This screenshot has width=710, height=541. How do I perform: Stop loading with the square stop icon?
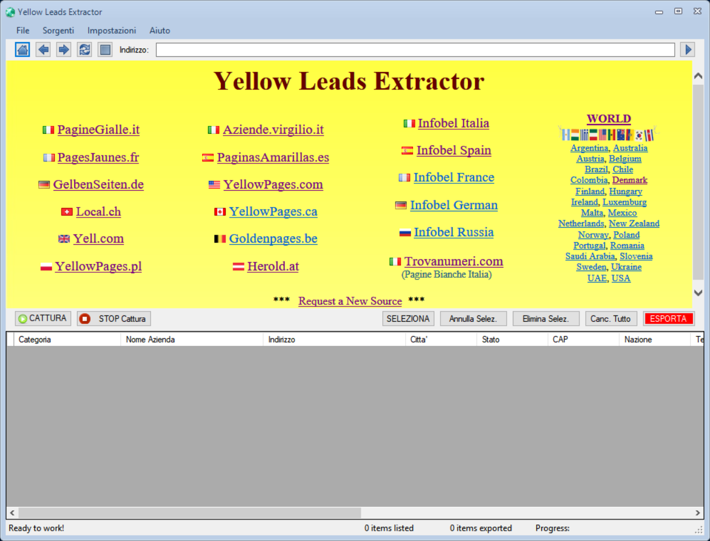click(x=105, y=50)
